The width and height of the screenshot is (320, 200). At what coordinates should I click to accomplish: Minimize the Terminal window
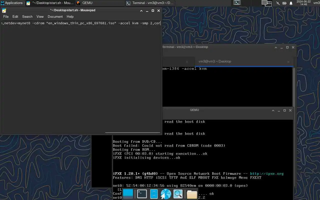pyautogui.click(x=282, y=47)
